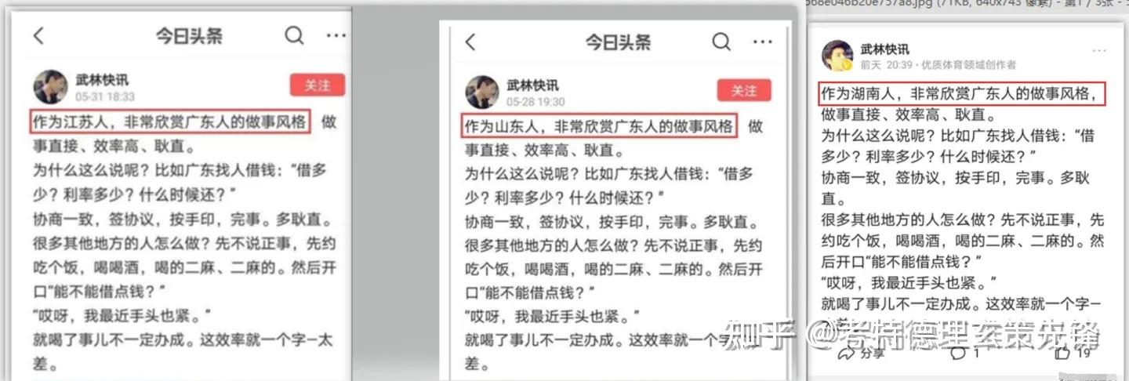The image size is (1129, 381).
Task: Tap back arrow in the 05-31 post screen
Action: coord(38,36)
